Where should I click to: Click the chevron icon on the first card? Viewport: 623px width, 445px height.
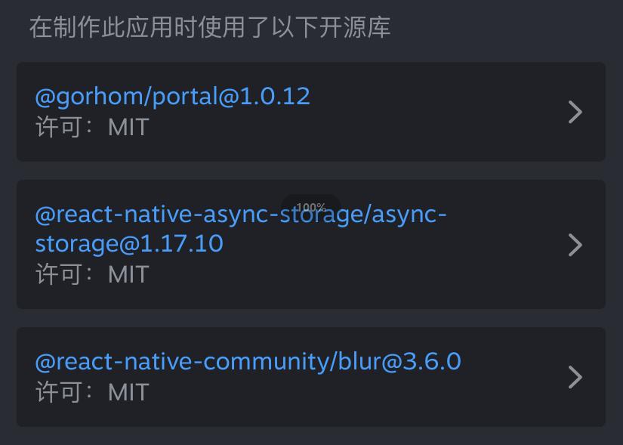pyautogui.click(x=575, y=112)
